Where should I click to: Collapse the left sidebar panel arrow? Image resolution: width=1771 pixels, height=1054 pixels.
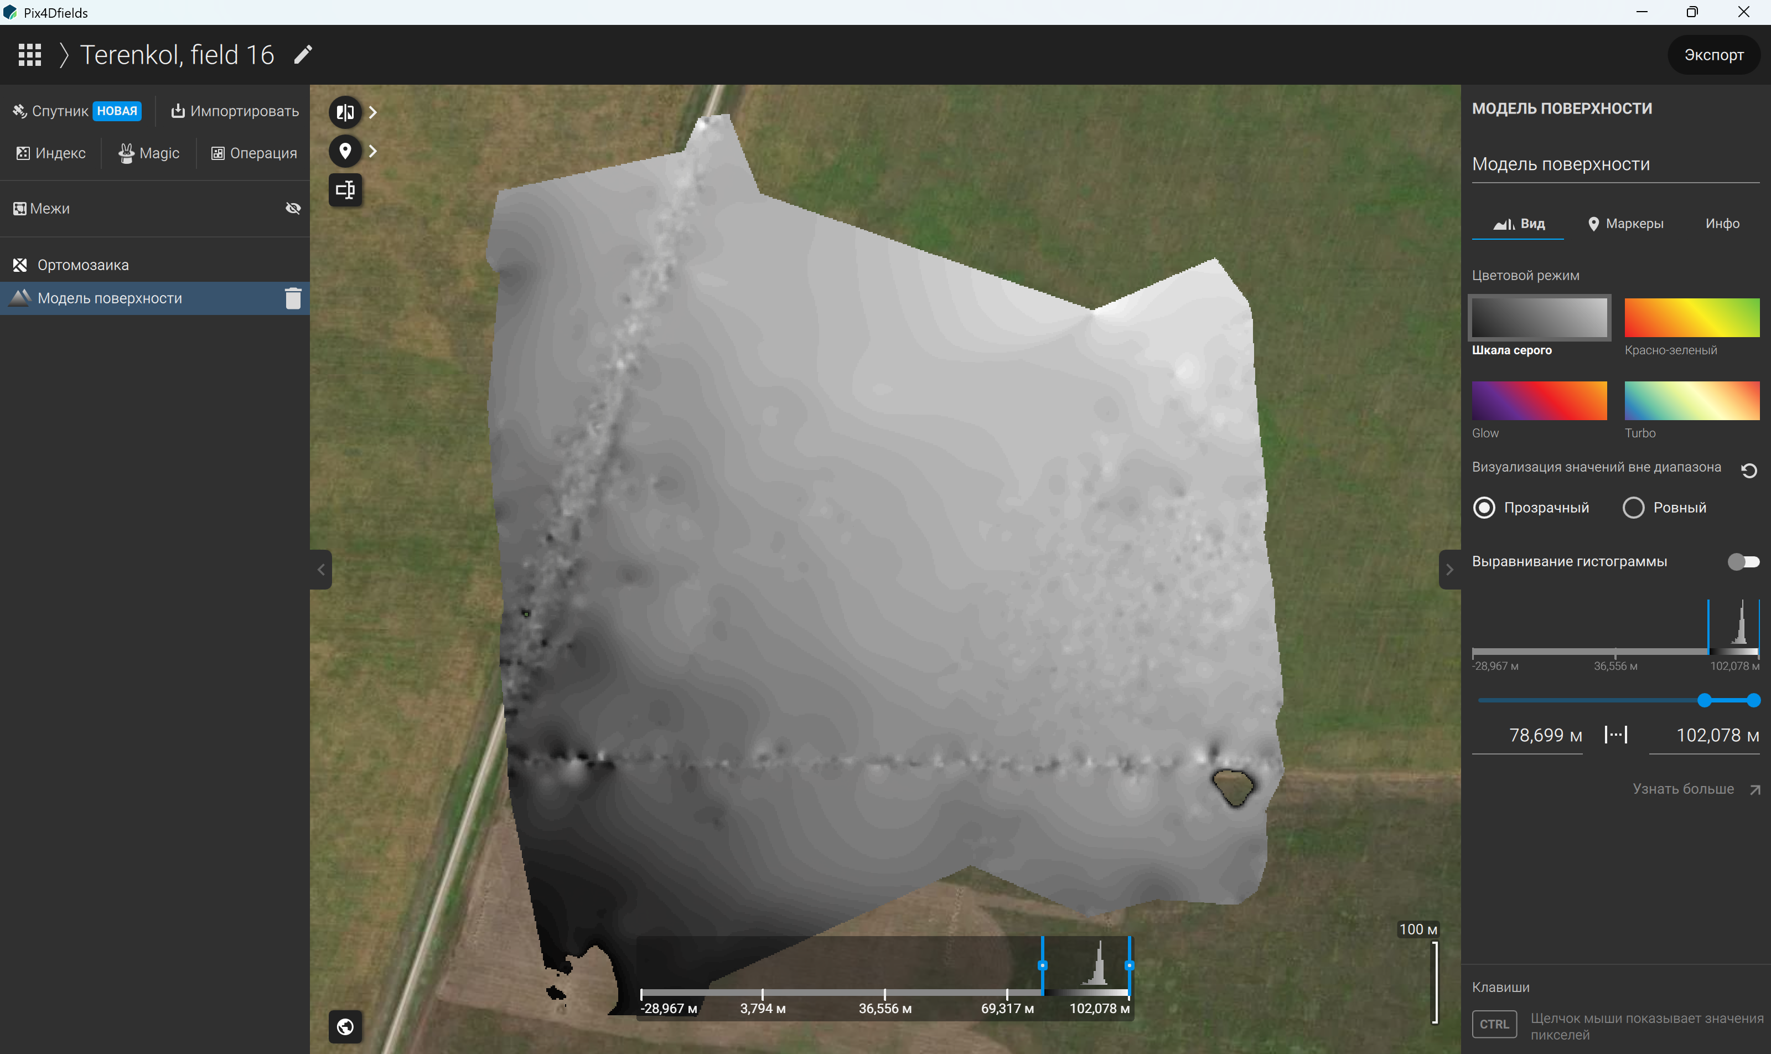pos(321,569)
